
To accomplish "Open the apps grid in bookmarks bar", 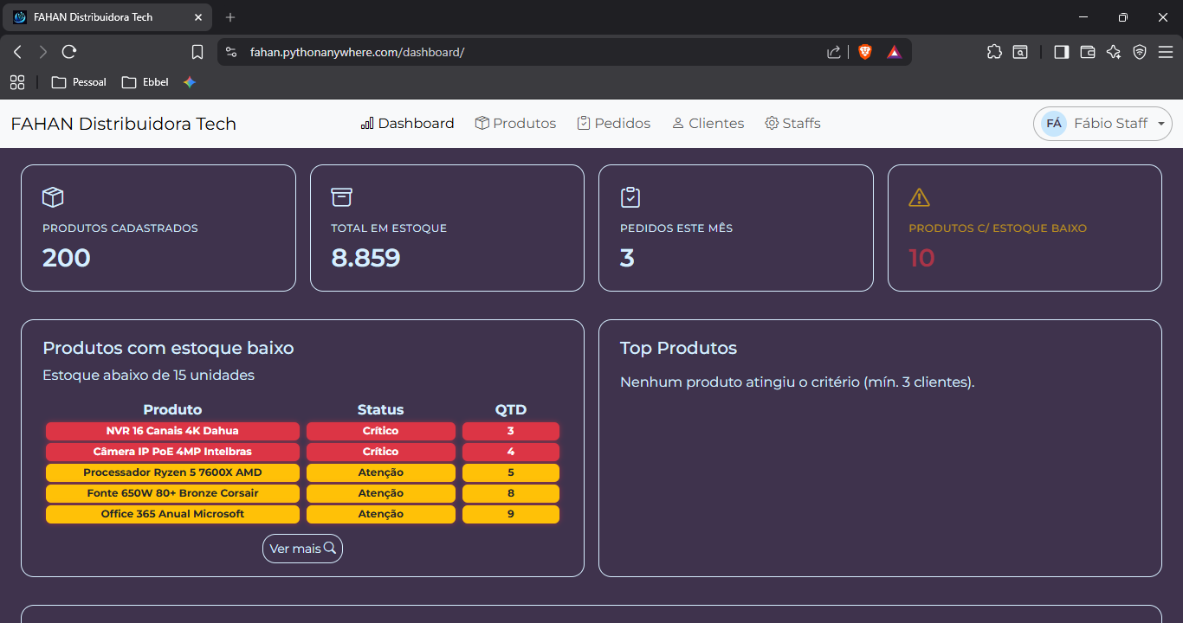I will pyautogui.click(x=17, y=82).
